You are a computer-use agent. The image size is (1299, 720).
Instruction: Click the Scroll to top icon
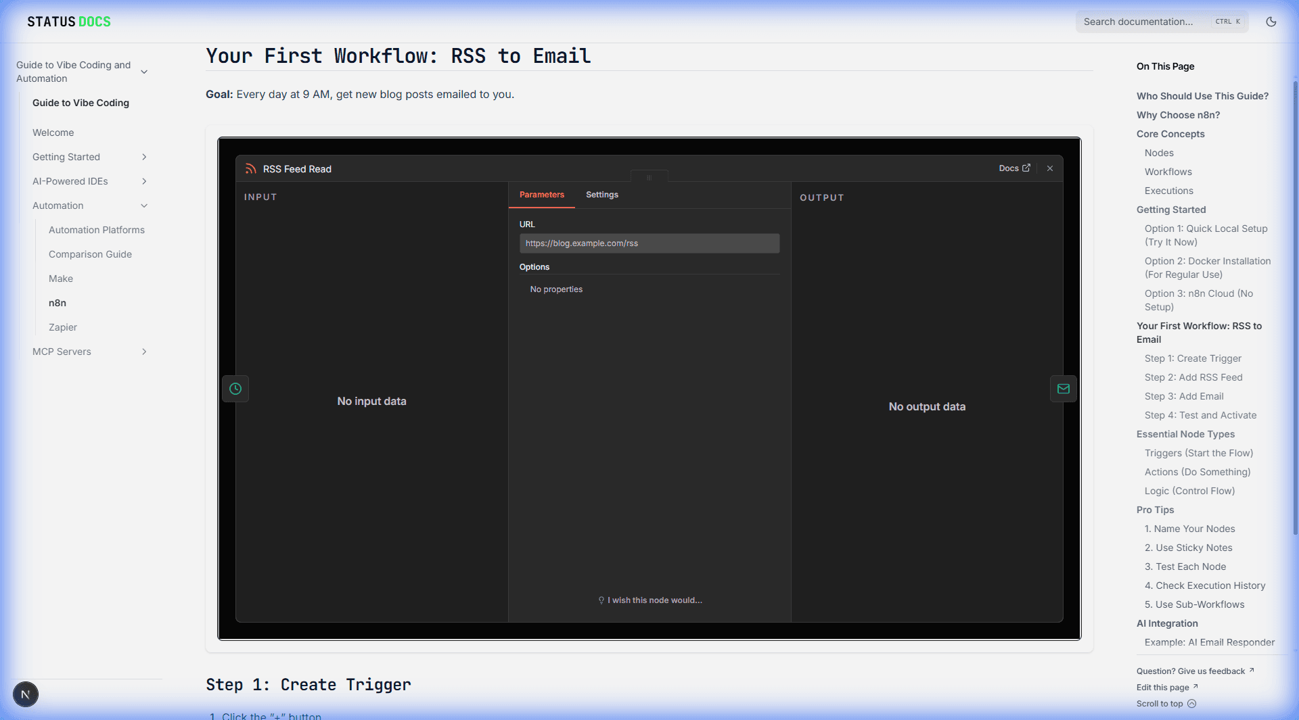[1191, 704]
